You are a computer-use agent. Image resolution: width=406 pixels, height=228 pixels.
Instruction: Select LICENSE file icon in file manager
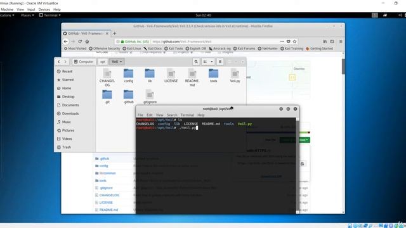click(x=171, y=73)
